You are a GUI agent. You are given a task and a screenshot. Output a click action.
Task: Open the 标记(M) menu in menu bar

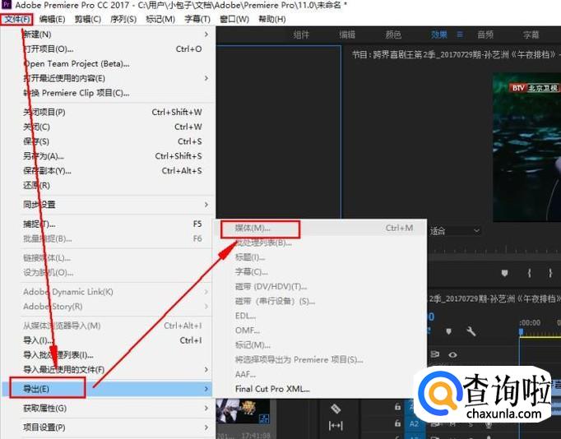(160, 19)
